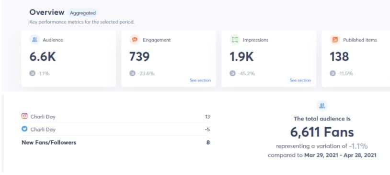390x175 pixels.
Task: Click the trend arrow beside -11.5% in Published items card
Action: point(333,73)
